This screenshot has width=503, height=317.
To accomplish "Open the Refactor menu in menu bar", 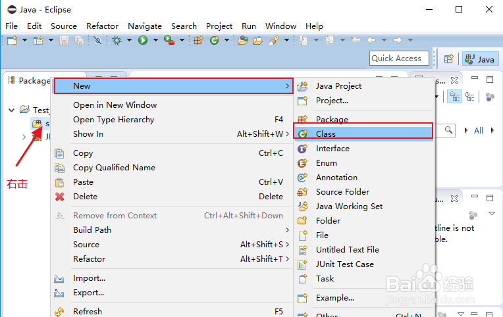I will 102,26.
